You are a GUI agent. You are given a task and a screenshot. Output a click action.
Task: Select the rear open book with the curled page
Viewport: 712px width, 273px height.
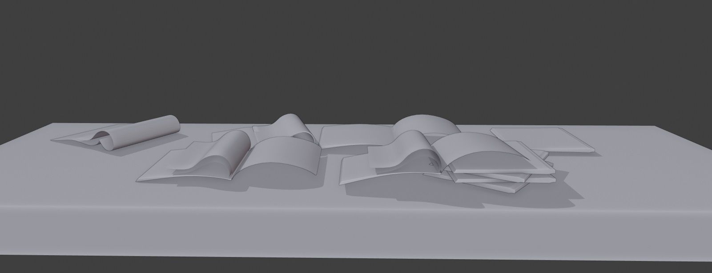click(x=266, y=129)
